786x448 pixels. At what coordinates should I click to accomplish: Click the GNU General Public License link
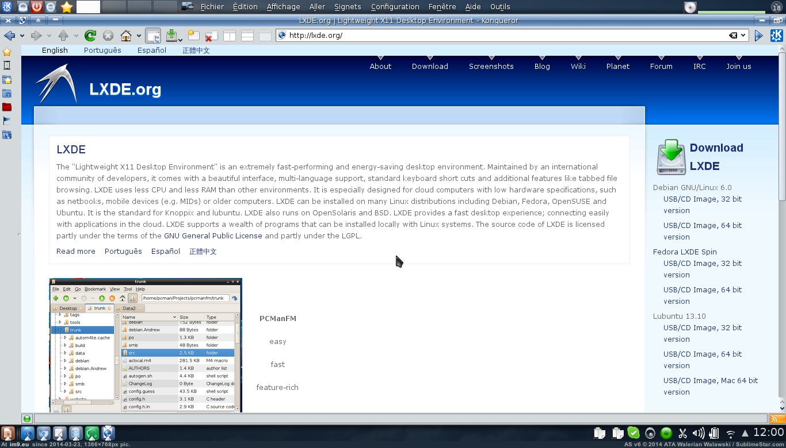pyautogui.click(x=213, y=235)
